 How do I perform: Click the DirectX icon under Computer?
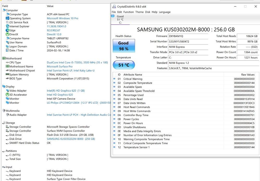[x=7, y=34]
